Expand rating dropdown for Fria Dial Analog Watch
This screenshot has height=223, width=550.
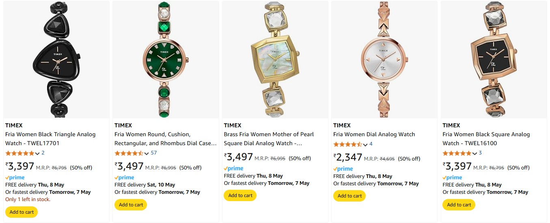click(x=365, y=144)
